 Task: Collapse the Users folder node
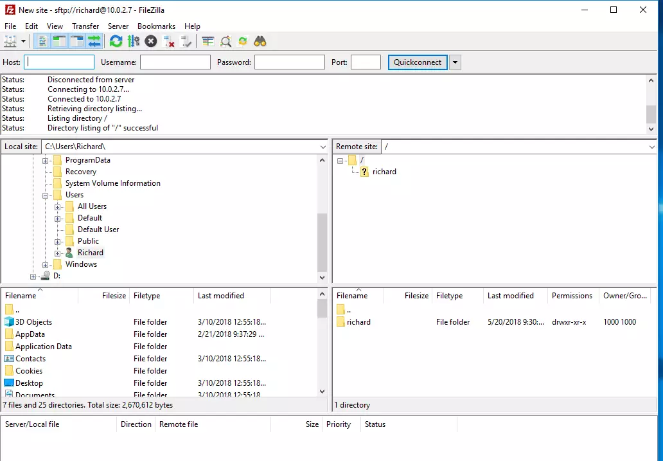pos(45,195)
